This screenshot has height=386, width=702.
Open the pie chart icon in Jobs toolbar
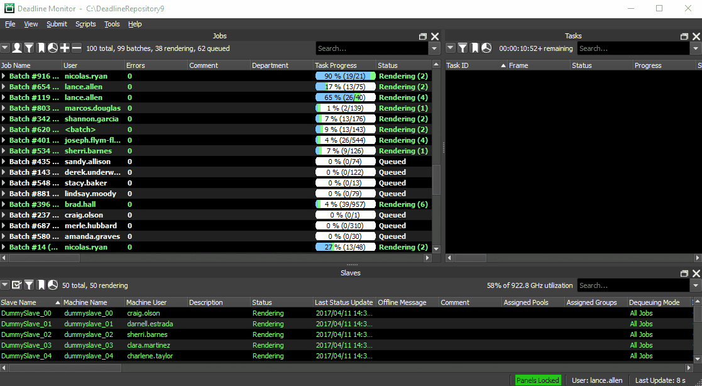click(x=52, y=48)
